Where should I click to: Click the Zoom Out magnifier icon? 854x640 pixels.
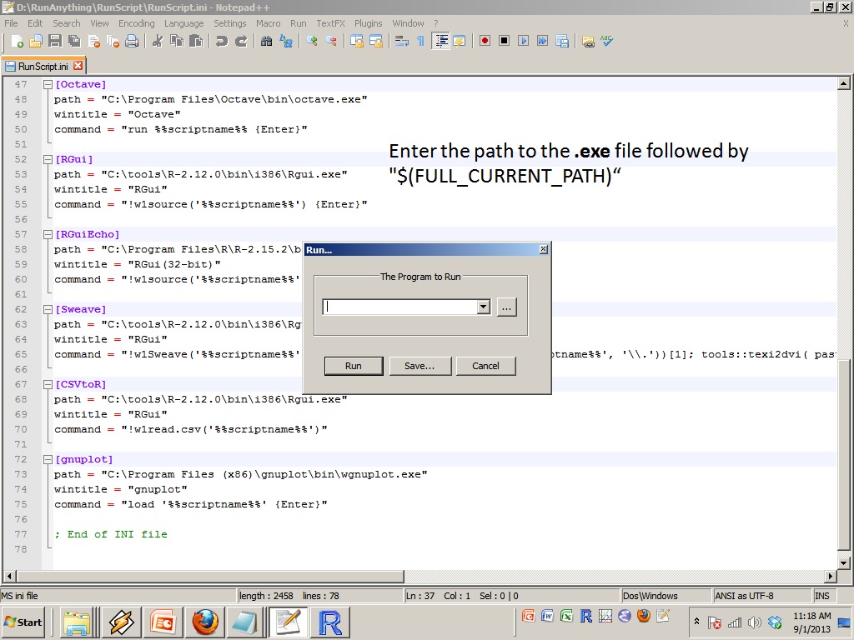pyautogui.click(x=330, y=42)
